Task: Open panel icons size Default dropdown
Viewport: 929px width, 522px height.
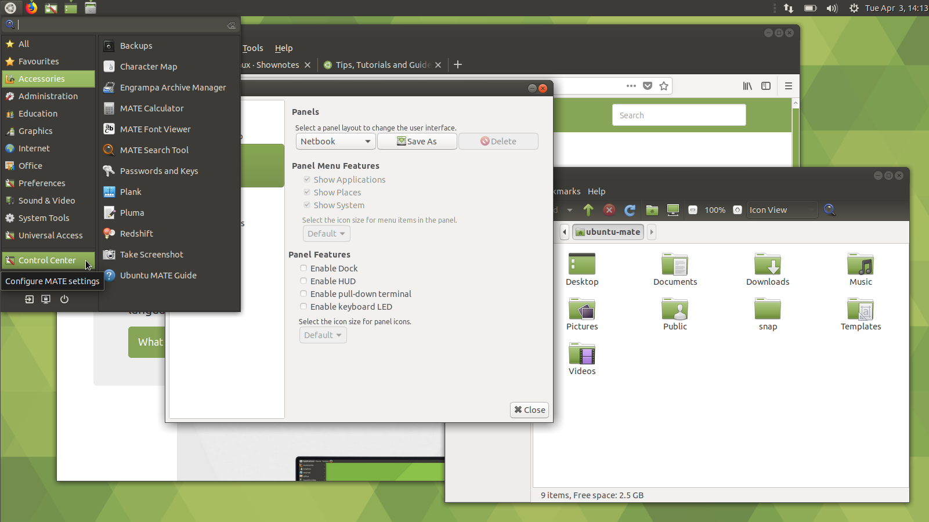Action: point(323,335)
